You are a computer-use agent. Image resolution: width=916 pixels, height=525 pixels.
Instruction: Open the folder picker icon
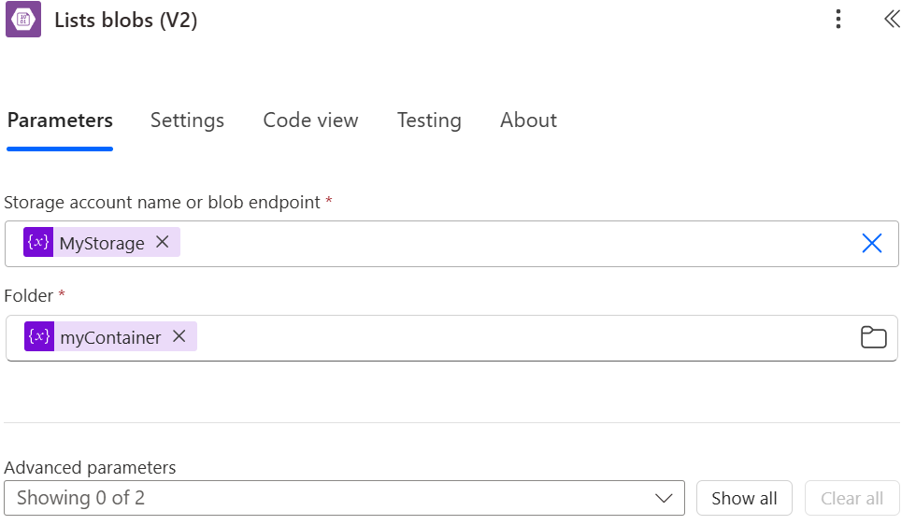tap(873, 337)
